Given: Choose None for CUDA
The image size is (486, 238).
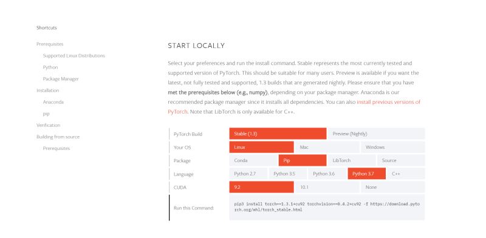Looking at the screenshot, I should (392, 187).
